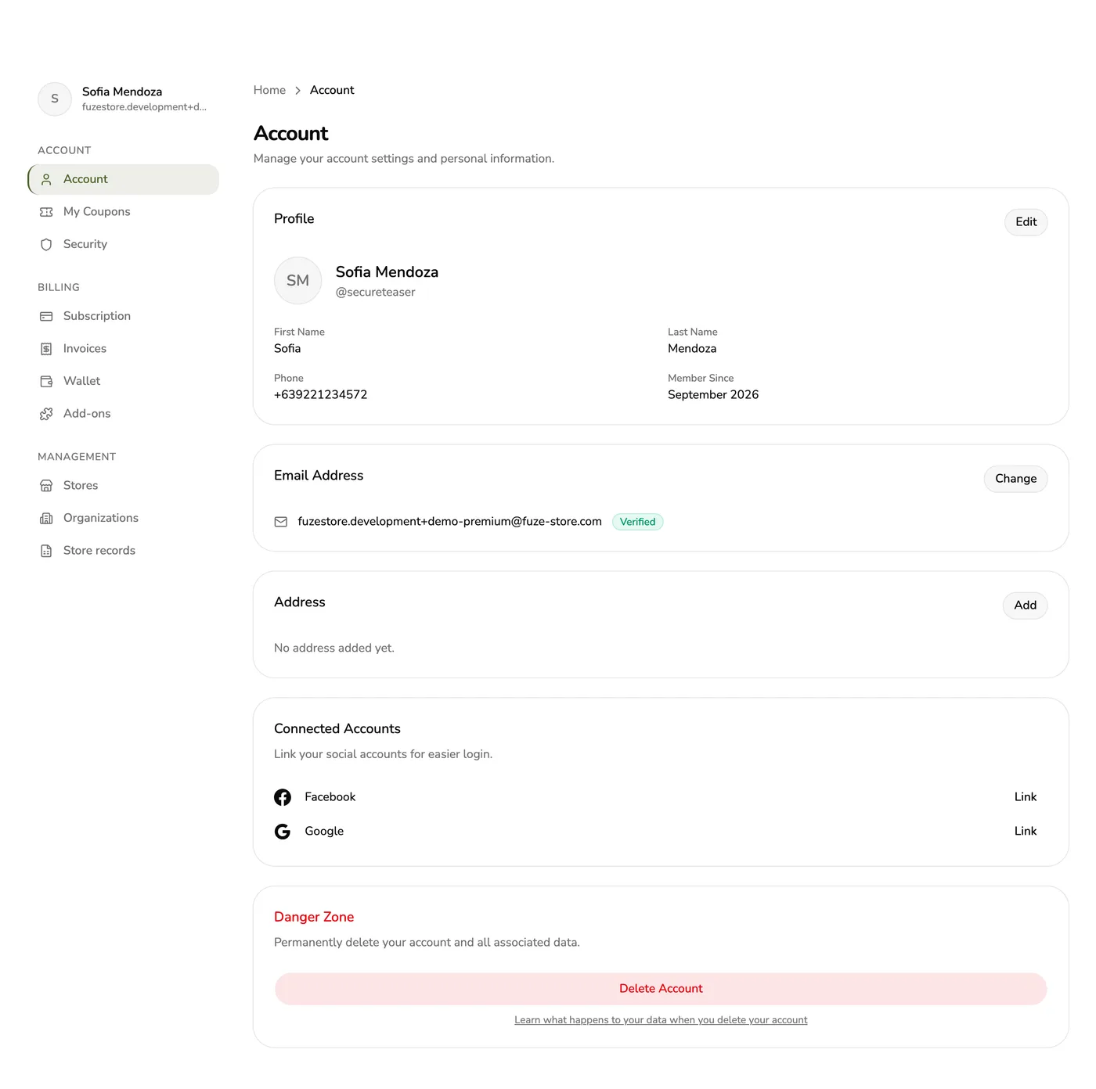Click the Add-ons puzzle piece icon
Viewport: 1096px width, 1089px height.
tap(46, 414)
